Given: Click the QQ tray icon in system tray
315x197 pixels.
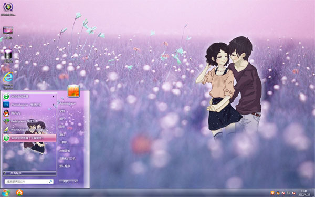Looking at the screenshot, I should (x=278, y=193).
